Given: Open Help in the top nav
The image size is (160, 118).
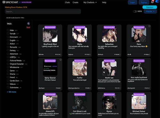Looking at the screenshot, I should pyautogui.click(x=104, y=2).
